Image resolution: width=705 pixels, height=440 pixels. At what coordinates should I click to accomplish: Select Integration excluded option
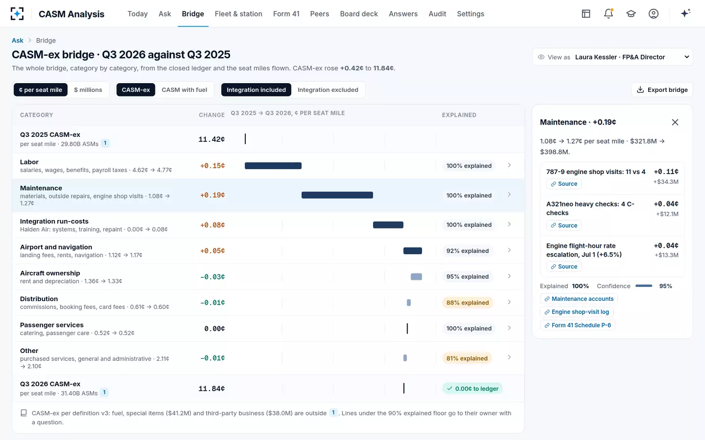click(328, 90)
